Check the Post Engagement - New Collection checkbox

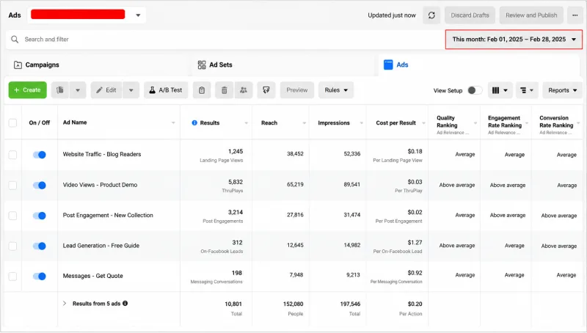pos(12,216)
